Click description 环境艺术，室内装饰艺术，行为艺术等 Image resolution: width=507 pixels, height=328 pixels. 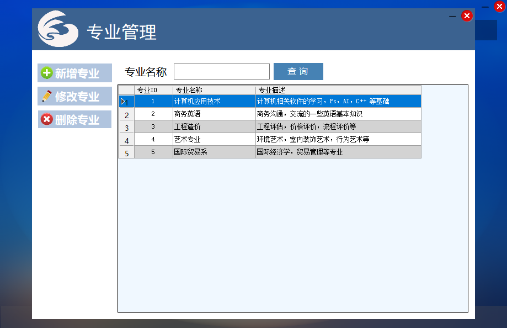[x=338, y=139]
